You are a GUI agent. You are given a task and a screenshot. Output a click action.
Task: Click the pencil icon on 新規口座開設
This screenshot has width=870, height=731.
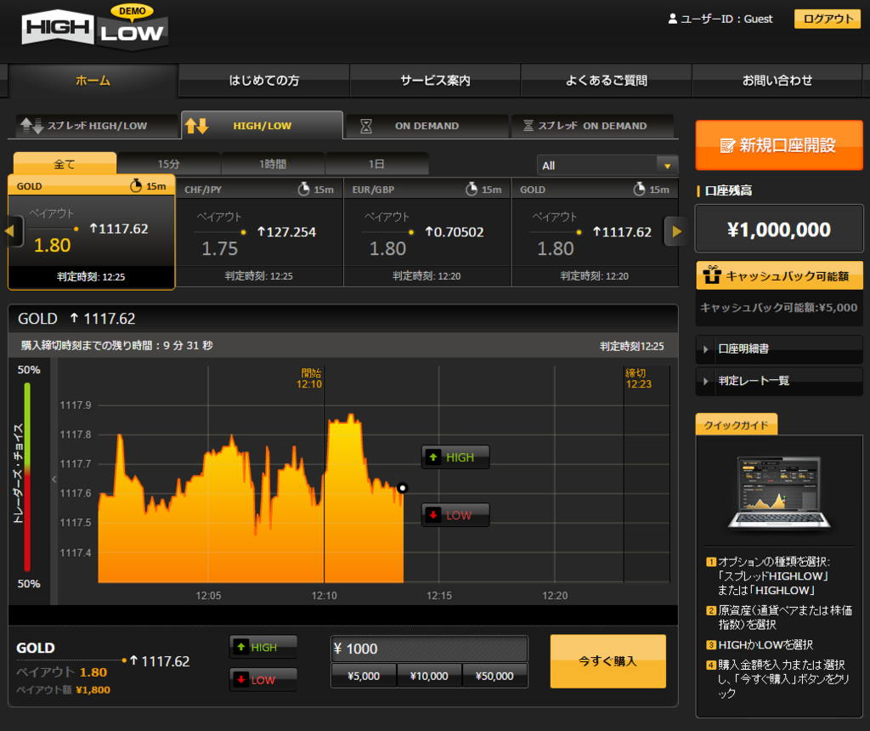coord(727,145)
